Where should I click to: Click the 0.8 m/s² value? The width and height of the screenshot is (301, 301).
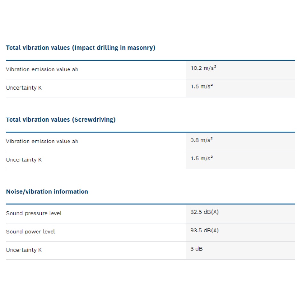(202, 140)
